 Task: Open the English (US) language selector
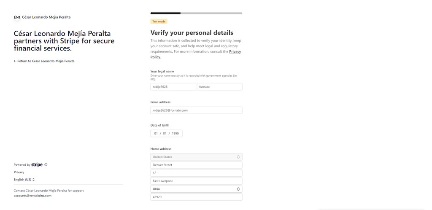click(x=24, y=180)
